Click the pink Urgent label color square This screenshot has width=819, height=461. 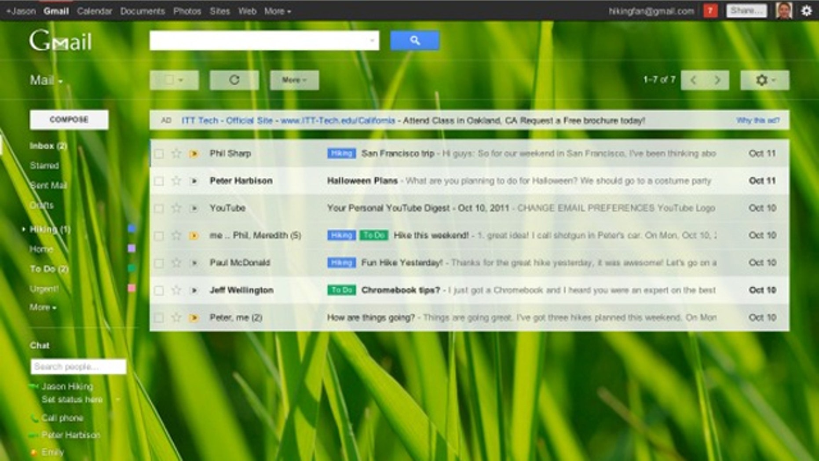(131, 288)
